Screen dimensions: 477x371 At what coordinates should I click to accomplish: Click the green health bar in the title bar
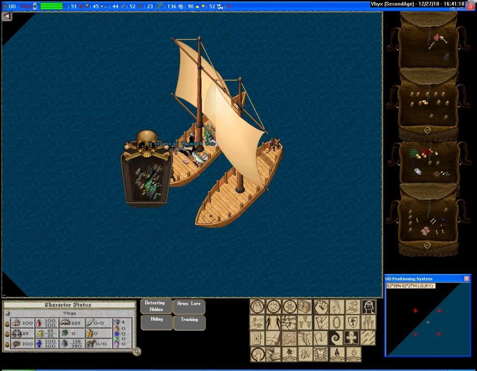51,6
